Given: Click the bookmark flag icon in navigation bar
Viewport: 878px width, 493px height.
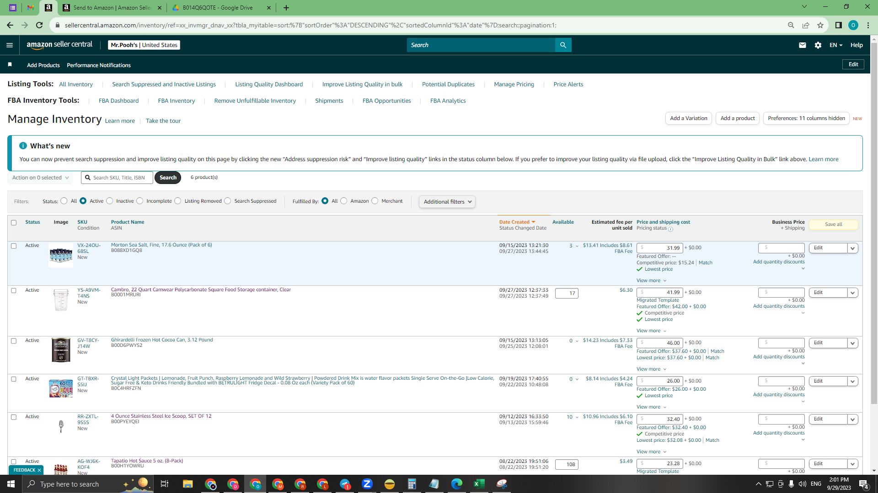Looking at the screenshot, I should click(10, 65).
